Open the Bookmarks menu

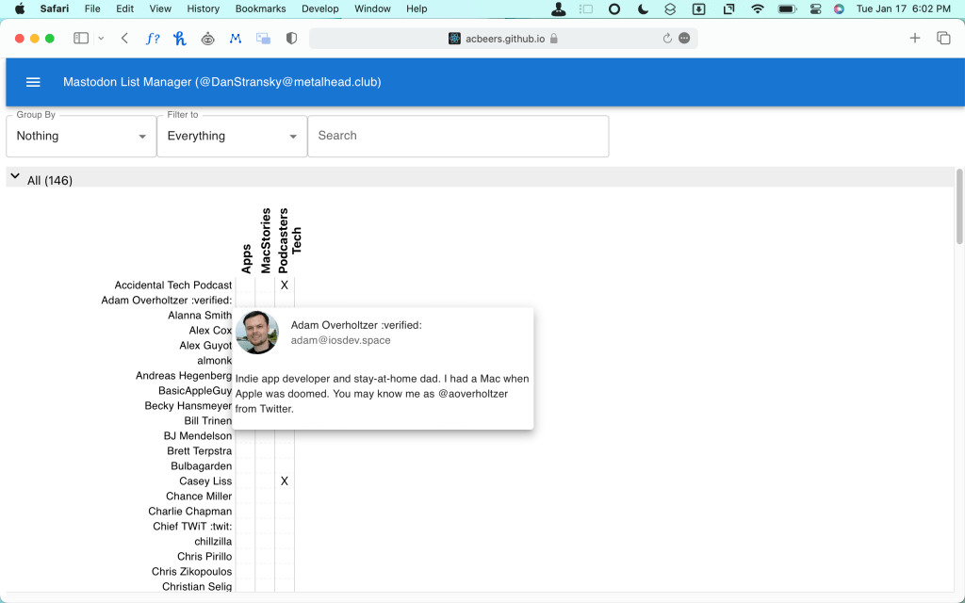pos(260,8)
